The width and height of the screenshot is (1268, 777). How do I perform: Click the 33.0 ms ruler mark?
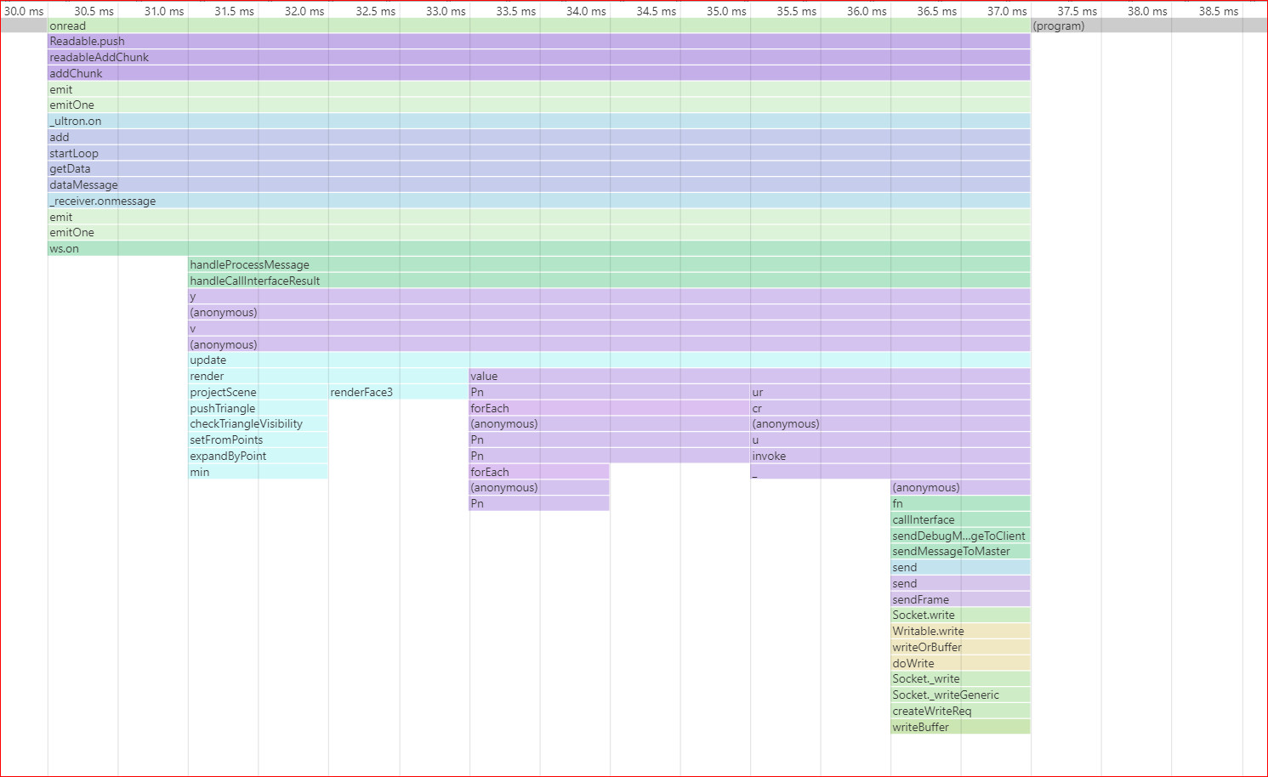pyautogui.click(x=446, y=11)
